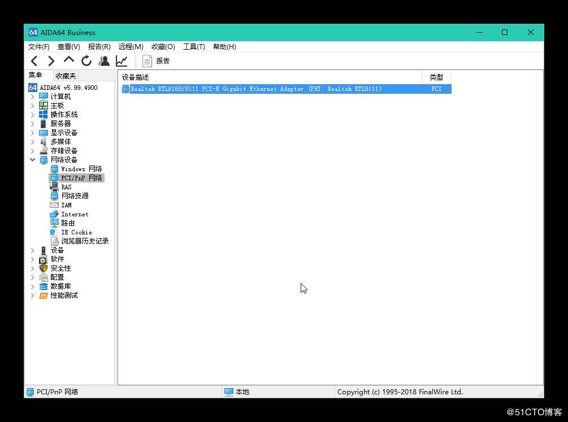Click the 主板 motherboard icon

44,106
